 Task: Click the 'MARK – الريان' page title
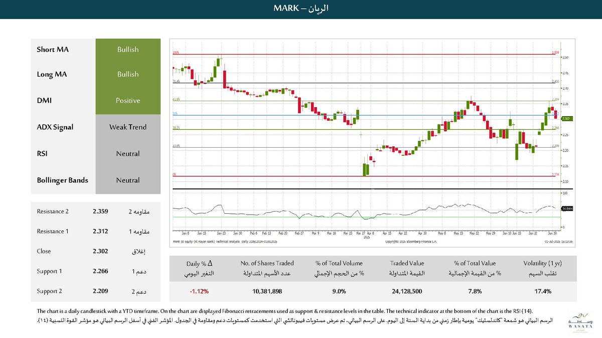[301, 9]
